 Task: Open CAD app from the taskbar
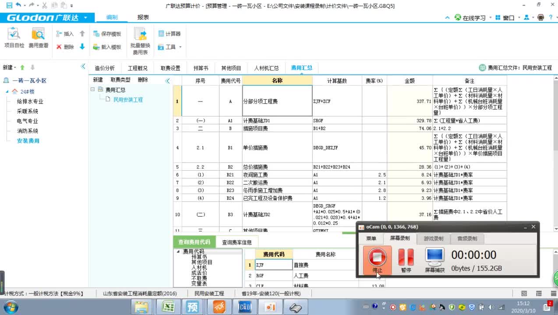point(244,307)
